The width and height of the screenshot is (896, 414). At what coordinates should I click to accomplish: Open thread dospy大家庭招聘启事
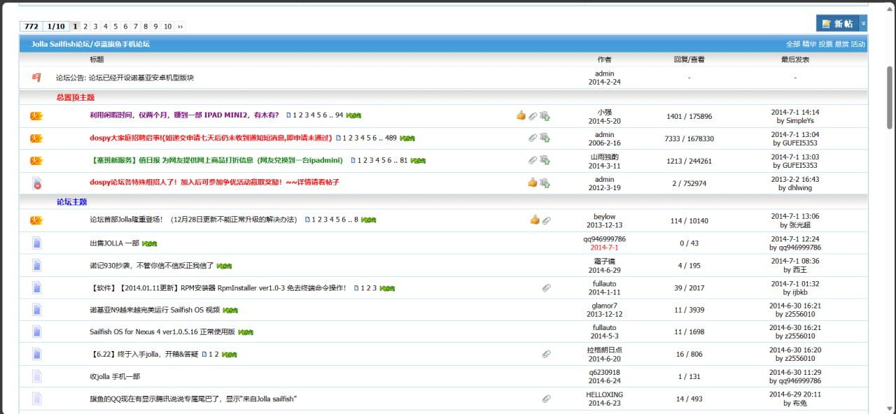coord(210,138)
